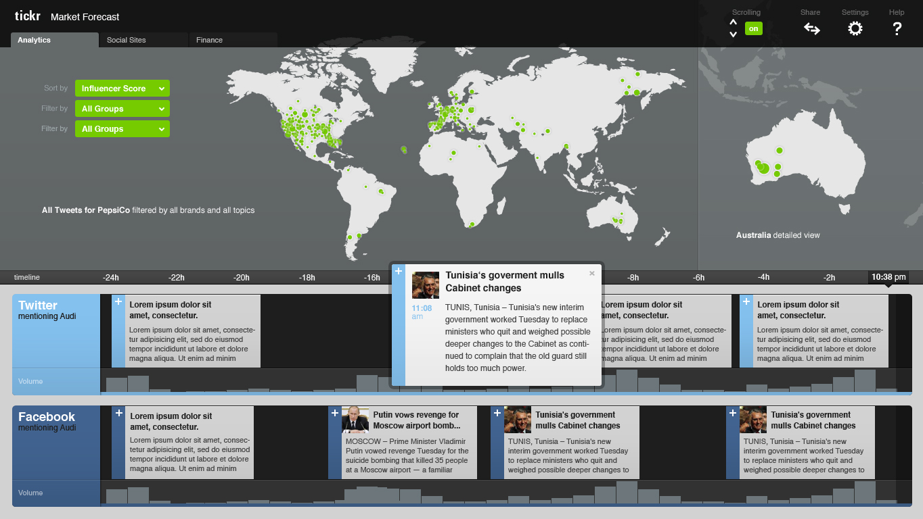
Task: Switch to the Finance tab
Action: click(233, 40)
